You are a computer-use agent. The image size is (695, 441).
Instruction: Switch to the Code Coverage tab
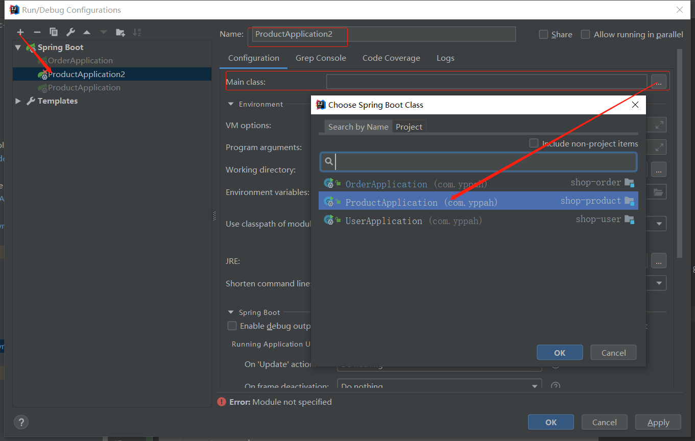pos(391,58)
